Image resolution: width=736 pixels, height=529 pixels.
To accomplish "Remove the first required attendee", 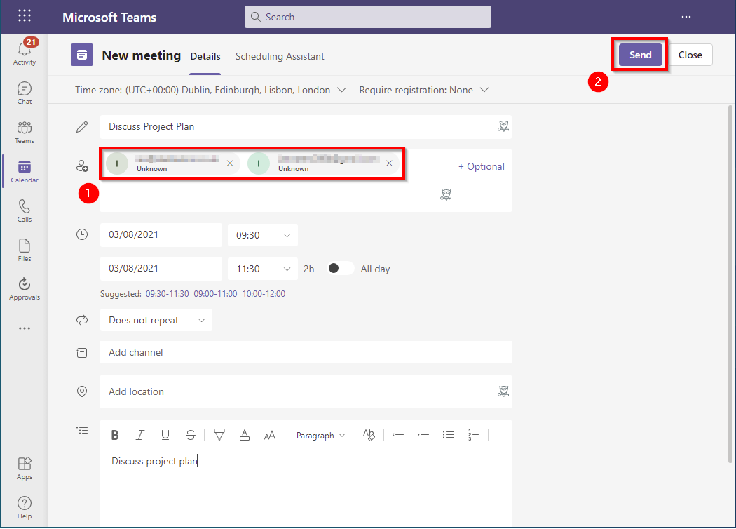I will click(230, 163).
